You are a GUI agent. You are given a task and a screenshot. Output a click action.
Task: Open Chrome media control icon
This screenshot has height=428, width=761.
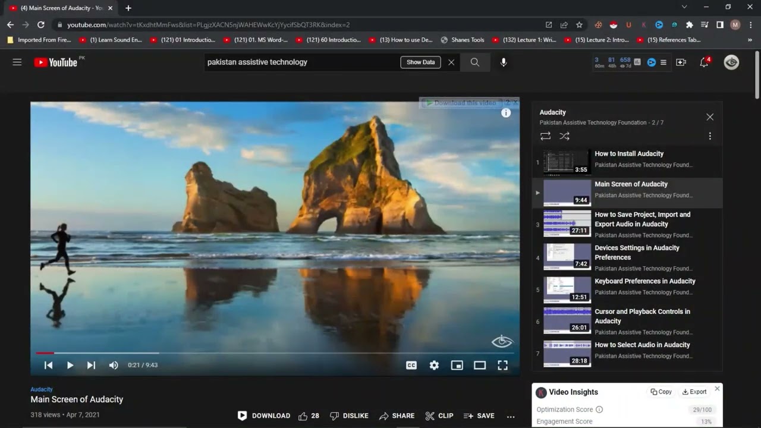click(x=705, y=25)
